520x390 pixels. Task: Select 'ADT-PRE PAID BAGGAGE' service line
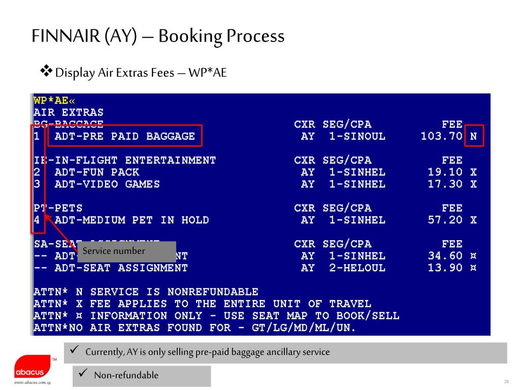[125, 136]
